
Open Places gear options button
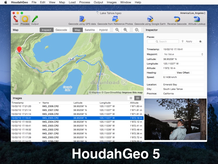click(201, 42)
